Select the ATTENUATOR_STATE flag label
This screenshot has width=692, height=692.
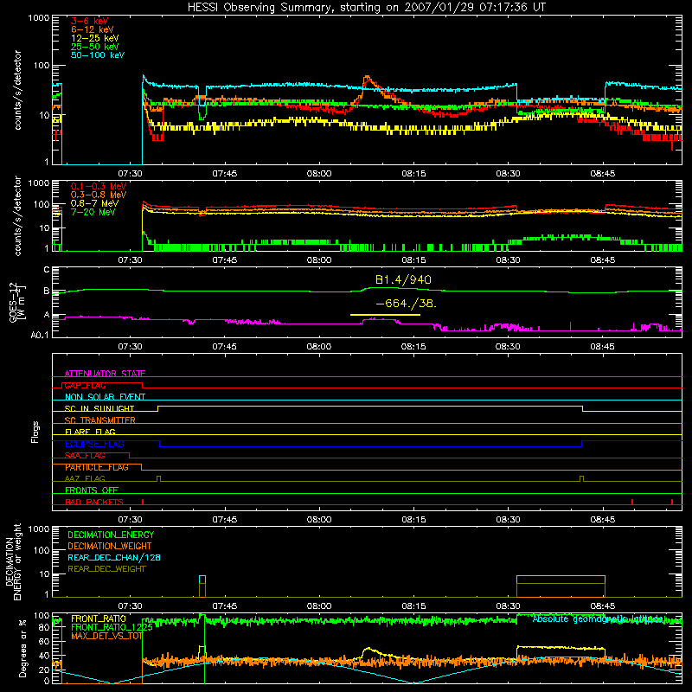pos(105,374)
